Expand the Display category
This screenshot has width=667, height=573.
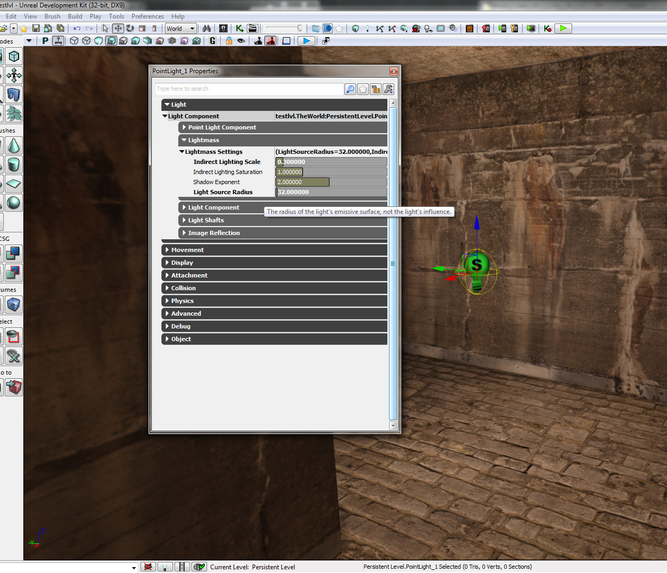[274, 263]
